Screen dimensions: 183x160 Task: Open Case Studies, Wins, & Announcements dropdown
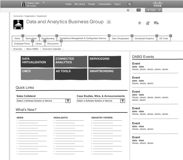(101, 101)
